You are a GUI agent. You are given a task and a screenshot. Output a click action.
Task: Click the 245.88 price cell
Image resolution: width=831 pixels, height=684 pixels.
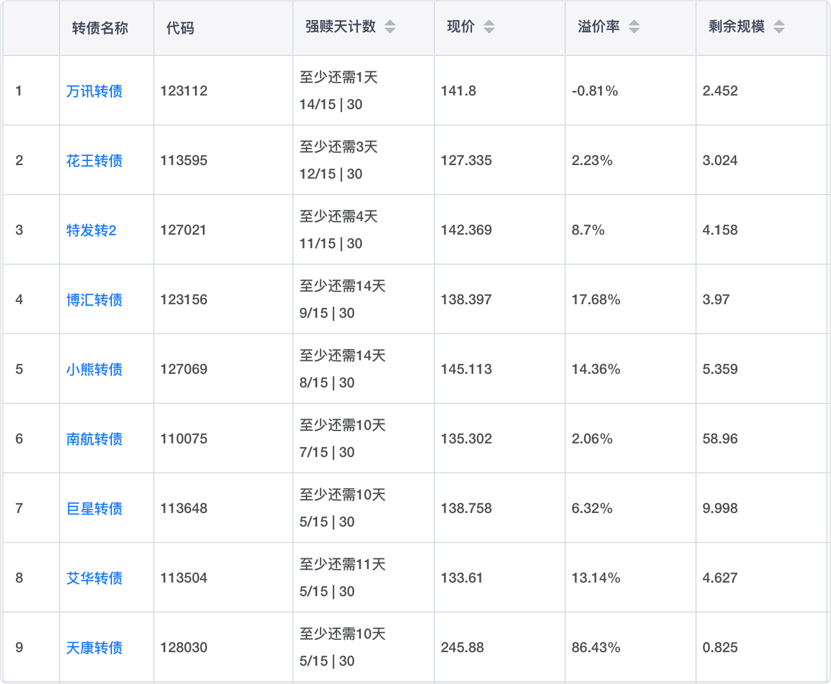[463, 647]
